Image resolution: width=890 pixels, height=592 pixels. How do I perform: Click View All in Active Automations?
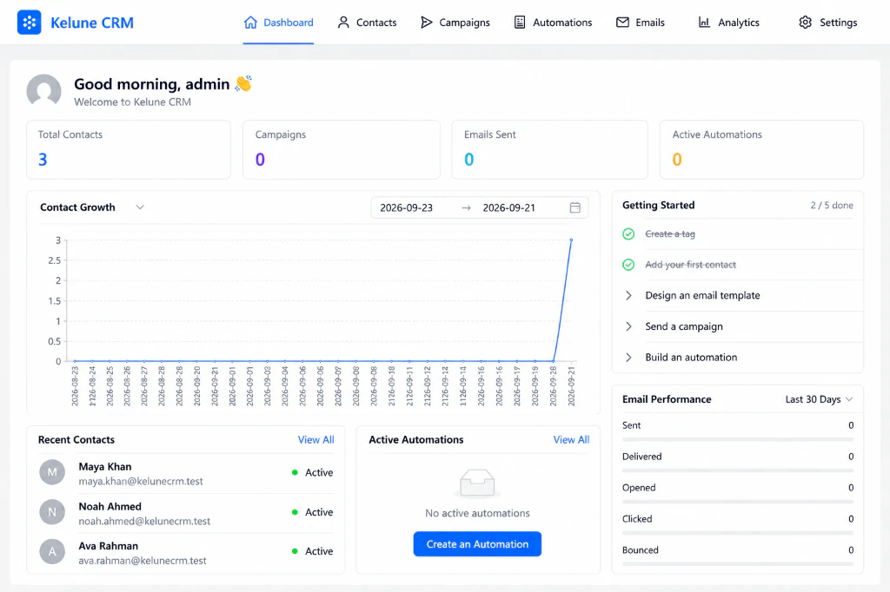pos(571,439)
